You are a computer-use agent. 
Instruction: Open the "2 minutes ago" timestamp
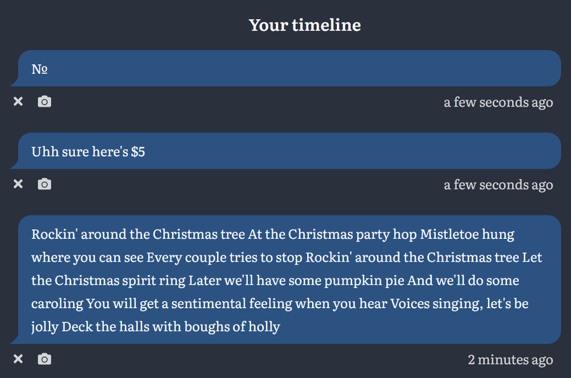point(510,360)
